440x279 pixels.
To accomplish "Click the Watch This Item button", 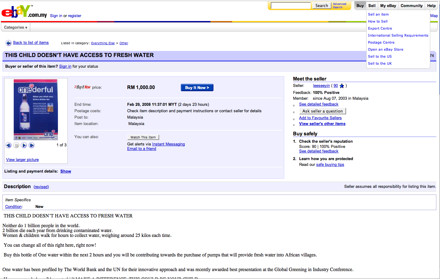I will tap(143, 137).
